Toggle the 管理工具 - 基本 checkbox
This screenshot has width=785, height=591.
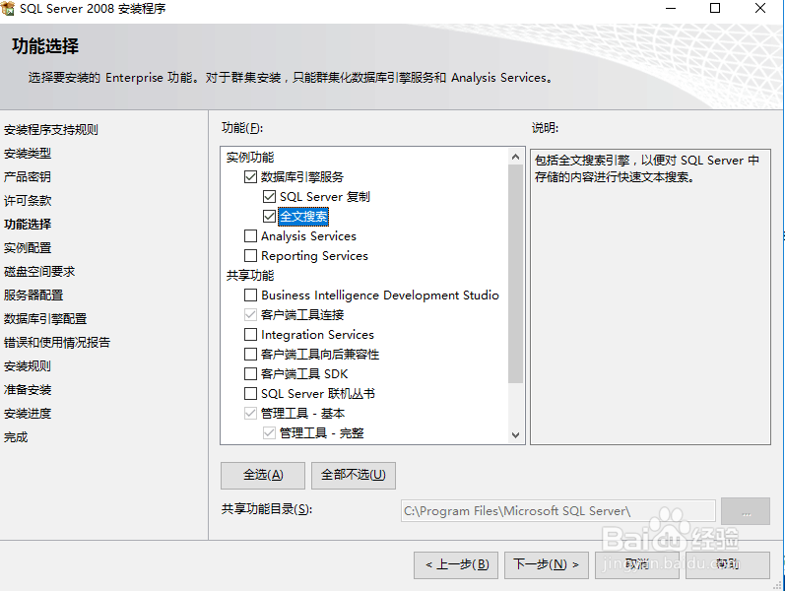250,413
